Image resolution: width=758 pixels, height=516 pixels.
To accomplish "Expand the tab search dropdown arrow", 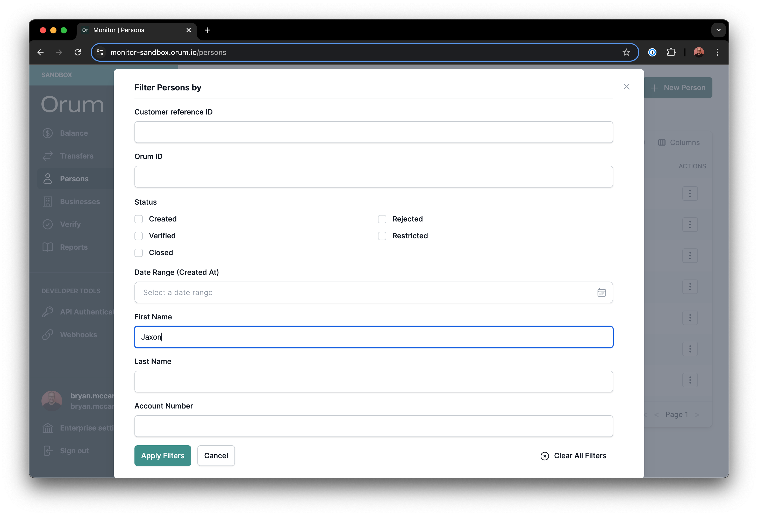I will [x=718, y=30].
